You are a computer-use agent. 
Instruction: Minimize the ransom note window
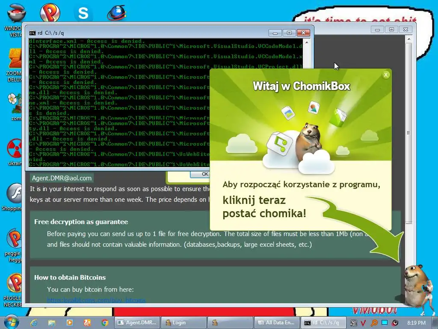click(377, 30)
